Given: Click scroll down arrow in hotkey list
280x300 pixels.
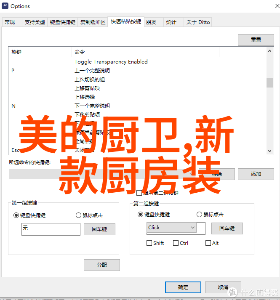Looking at the screenshot, I should (269, 151).
